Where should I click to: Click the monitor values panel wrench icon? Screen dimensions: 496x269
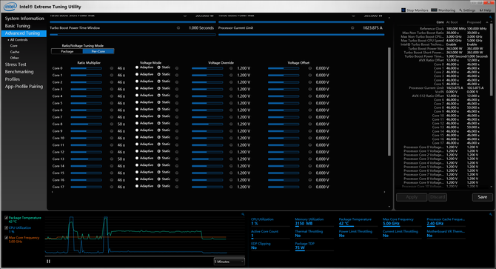click(x=491, y=214)
